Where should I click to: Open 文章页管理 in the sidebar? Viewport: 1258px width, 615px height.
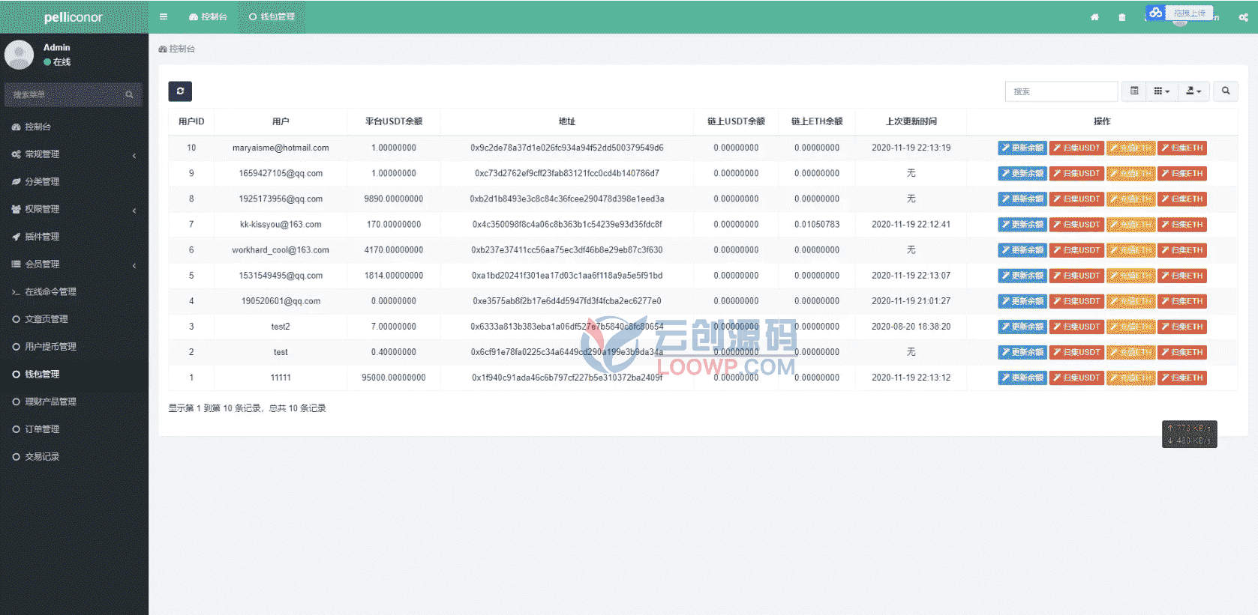[74, 319]
